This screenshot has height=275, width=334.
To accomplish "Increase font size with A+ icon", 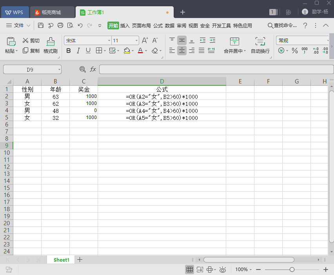I will coord(145,40).
